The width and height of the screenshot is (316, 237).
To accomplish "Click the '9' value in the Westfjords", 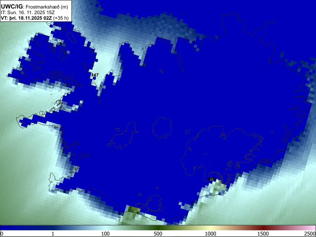I will [61, 44].
